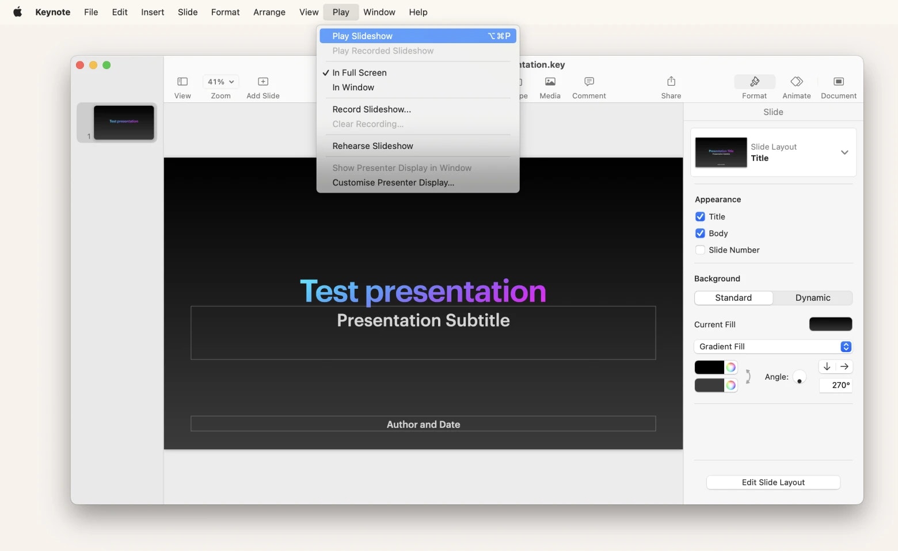This screenshot has height=551, width=898.
Task: Choose Customise Presenter Display... option
Action: click(418, 183)
